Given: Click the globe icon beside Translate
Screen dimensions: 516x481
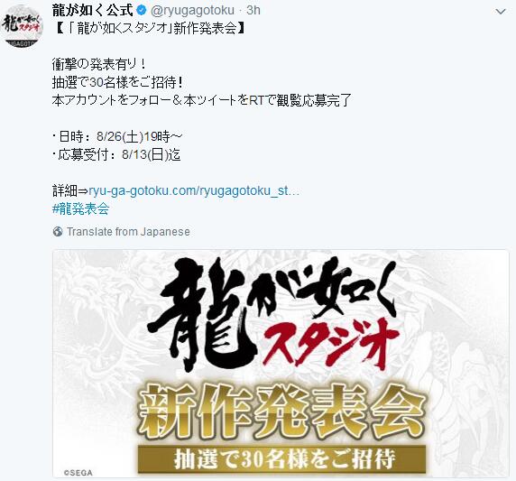Looking at the screenshot, I should (58, 232).
